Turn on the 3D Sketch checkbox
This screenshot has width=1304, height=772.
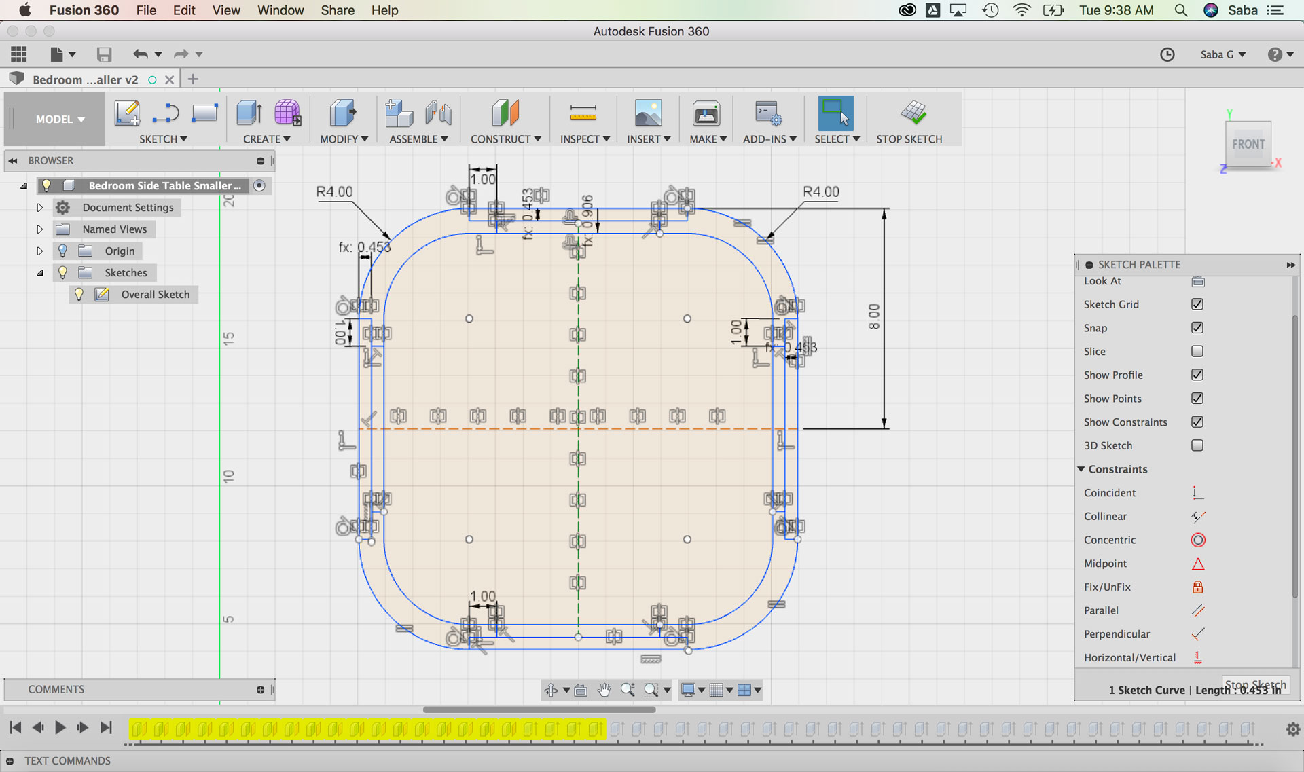pos(1197,445)
